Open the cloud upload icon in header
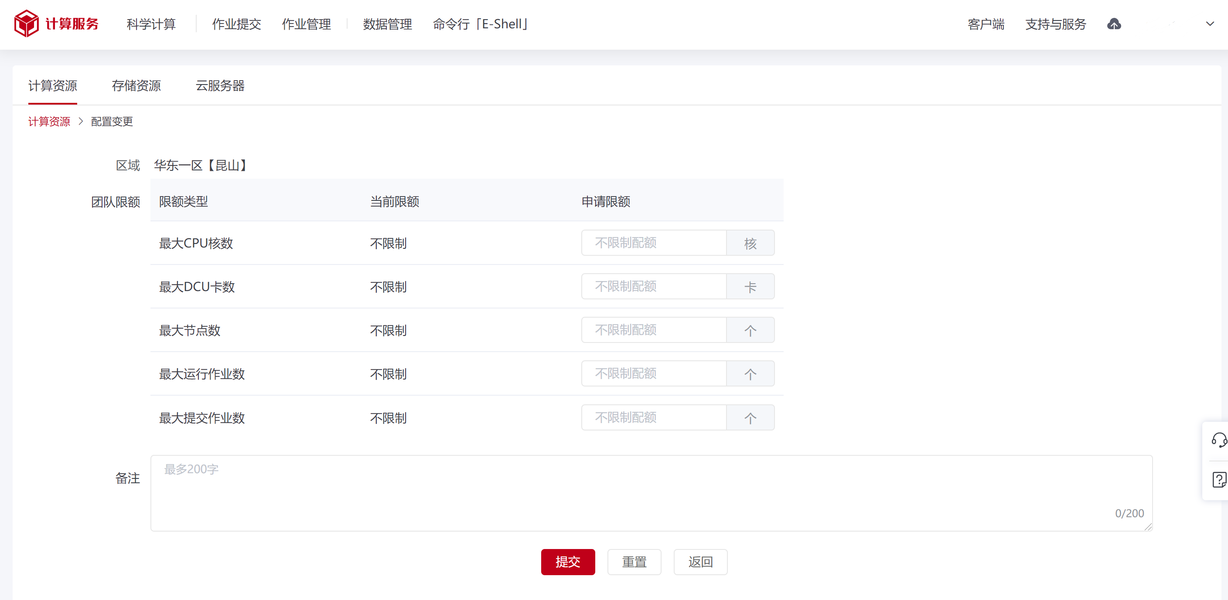Image resolution: width=1228 pixels, height=600 pixels. point(1114,24)
